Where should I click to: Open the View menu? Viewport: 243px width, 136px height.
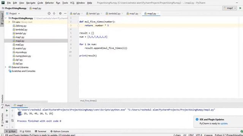pyautogui.click(x=22, y=3)
